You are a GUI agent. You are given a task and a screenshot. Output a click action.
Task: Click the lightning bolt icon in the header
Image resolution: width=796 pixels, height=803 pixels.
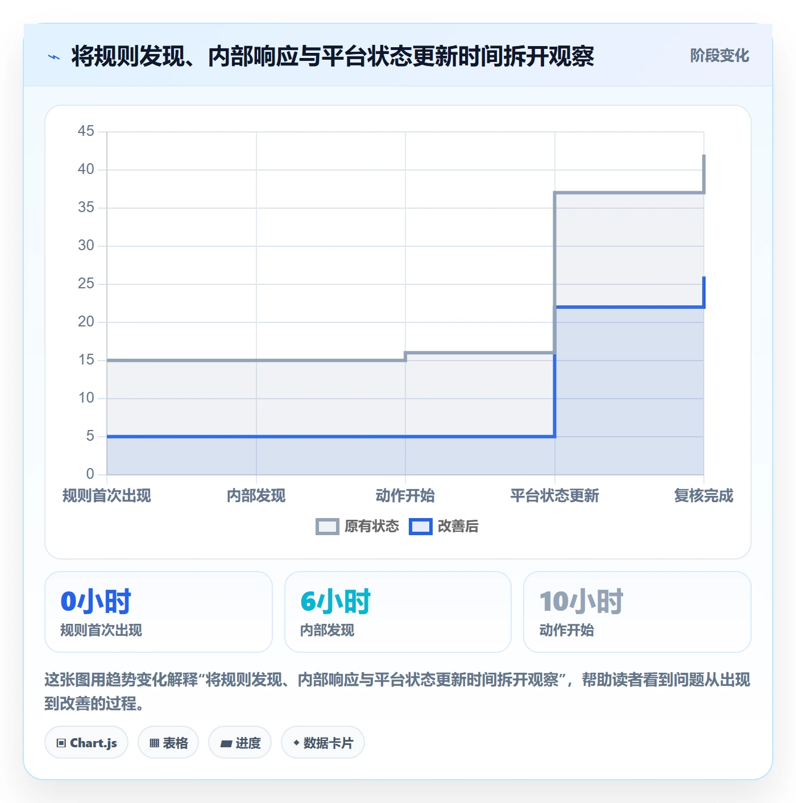point(54,57)
